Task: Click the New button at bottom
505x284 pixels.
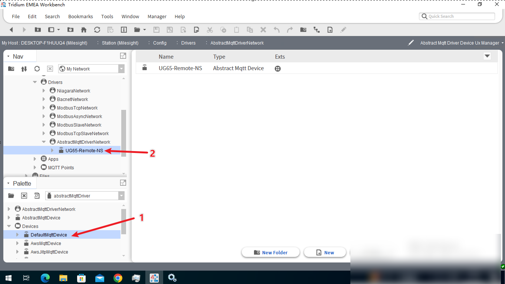Action: pyautogui.click(x=325, y=252)
